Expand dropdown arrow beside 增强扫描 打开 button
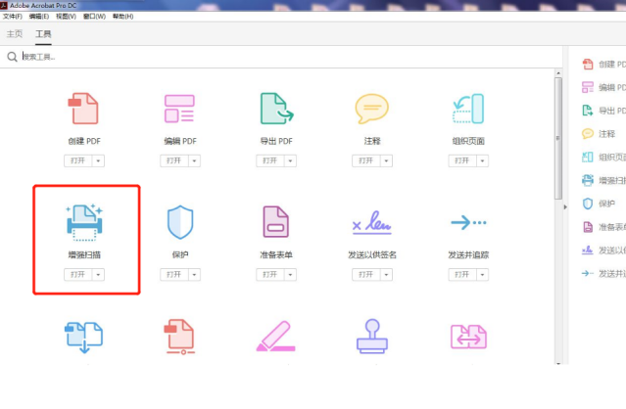This screenshot has height=409, width=626. (x=98, y=275)
